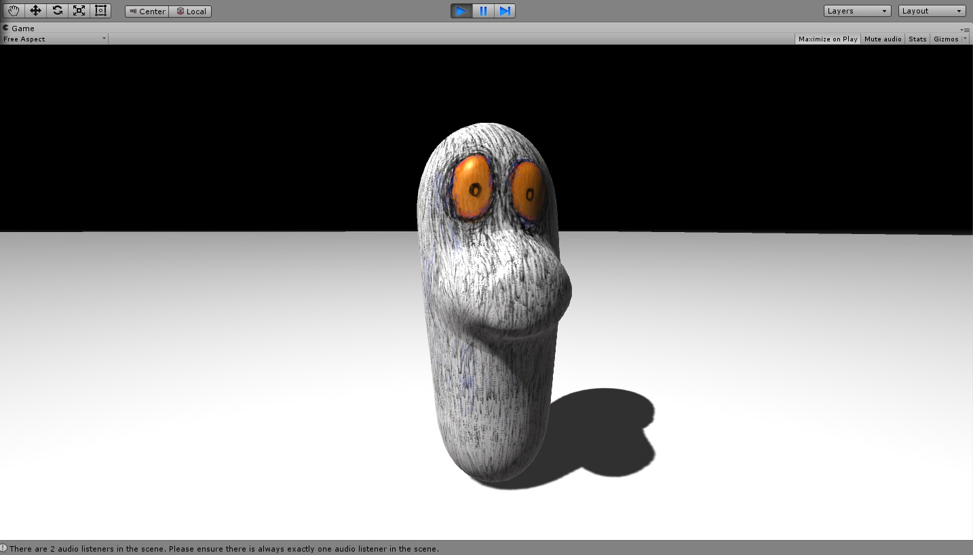Select the Hand (pan) tool
This screenshot has height=555, width=973.
click(x=14, y=11)
